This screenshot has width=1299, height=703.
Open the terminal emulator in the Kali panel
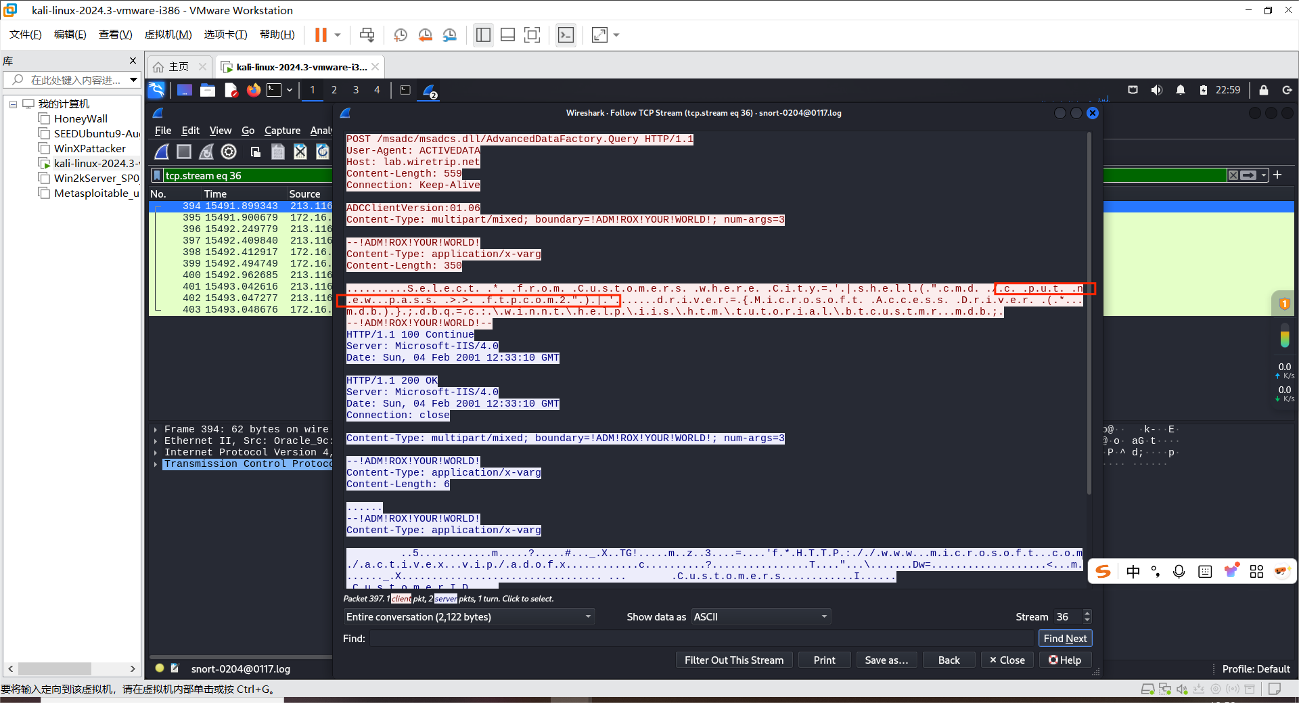tap(274, 90)
